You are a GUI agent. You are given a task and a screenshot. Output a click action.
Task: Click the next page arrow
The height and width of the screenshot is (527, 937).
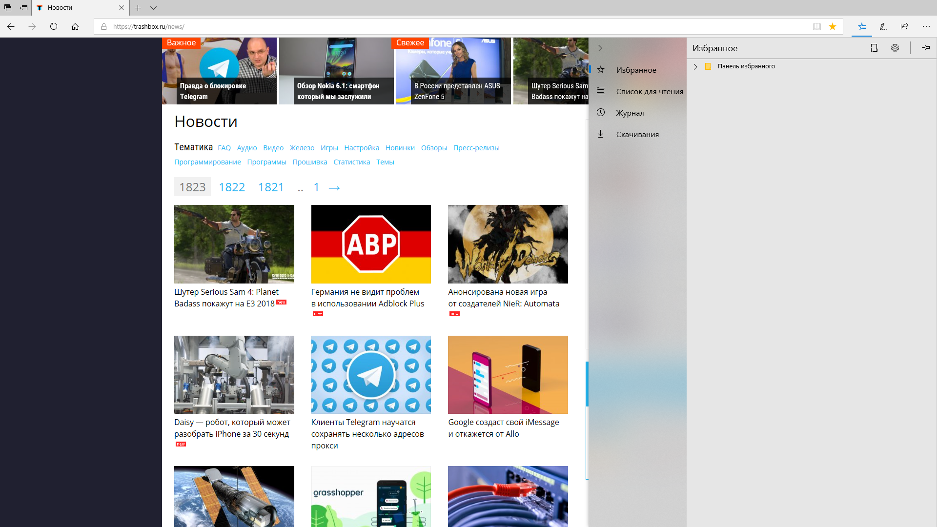pos(334,187)
